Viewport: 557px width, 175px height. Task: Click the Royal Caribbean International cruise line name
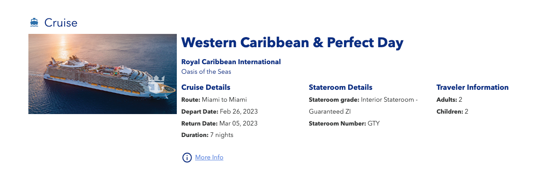(x=231, y=62)
